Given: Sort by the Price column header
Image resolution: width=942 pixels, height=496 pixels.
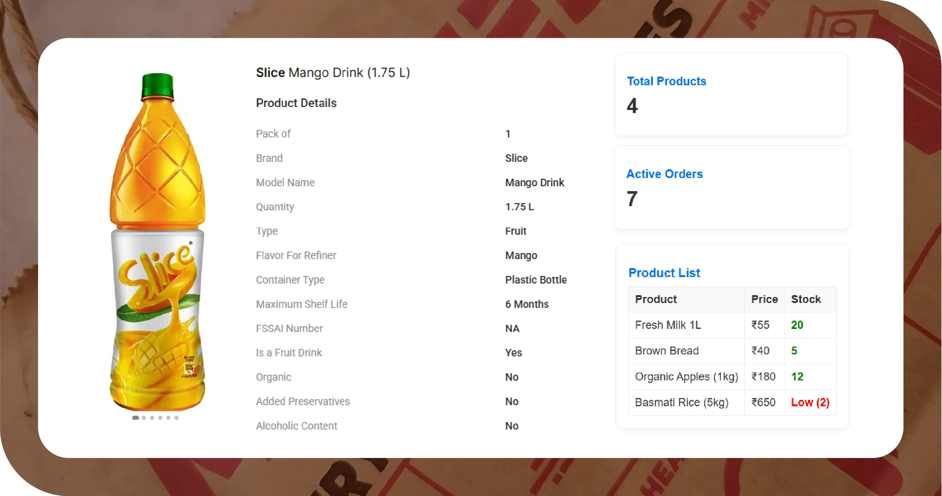Looking at the screenshot, I should tap(764, 299).
